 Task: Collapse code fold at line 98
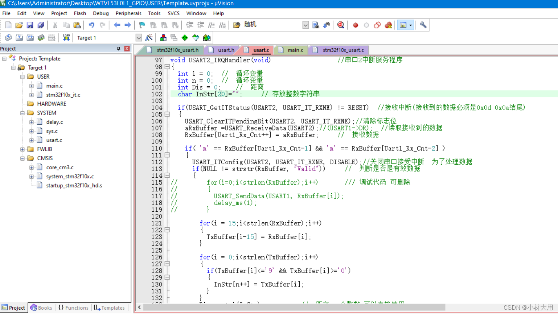click(x=167, y=67)
